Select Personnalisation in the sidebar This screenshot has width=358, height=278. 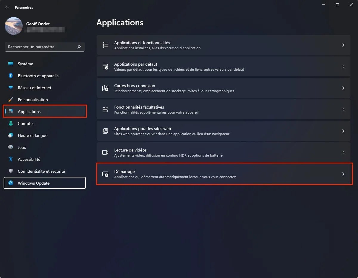[x=33, y=99]
